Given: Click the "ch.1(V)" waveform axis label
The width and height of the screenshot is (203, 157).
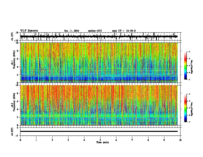Looking at the screenshot, I should click(12, 36).
